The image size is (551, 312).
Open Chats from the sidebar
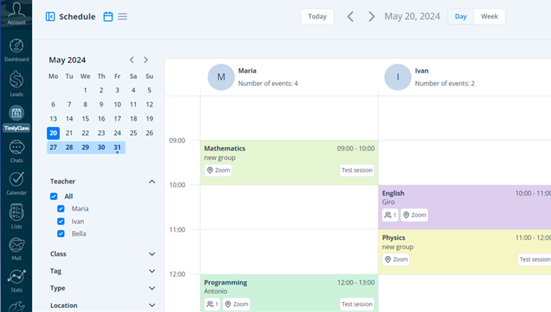click(17, 150)
